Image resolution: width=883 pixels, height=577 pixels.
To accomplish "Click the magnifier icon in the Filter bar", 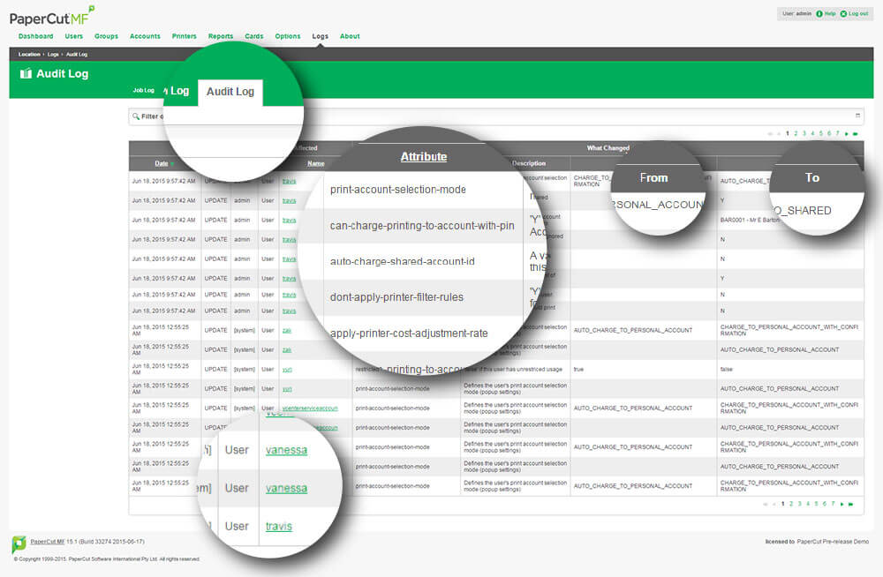I will tap(136, 116).
